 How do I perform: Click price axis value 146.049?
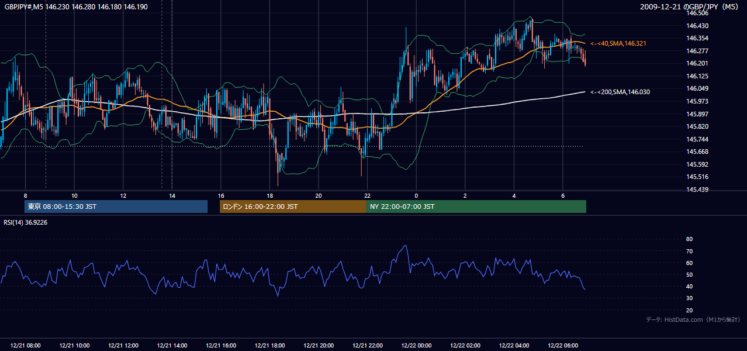[x=697, y=88]
